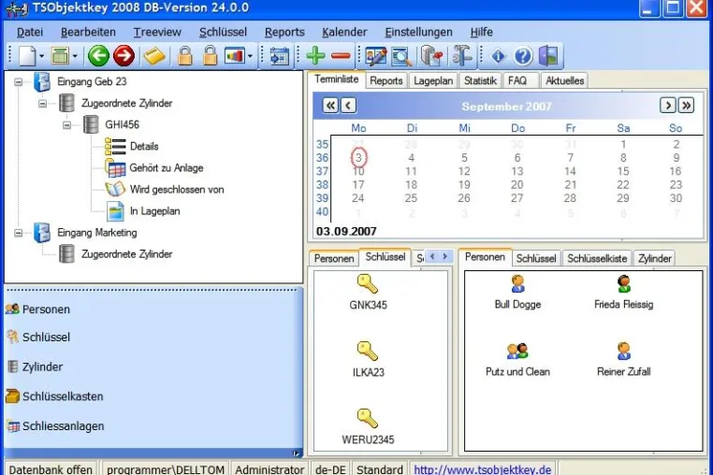Click the calendar toolbar icon
Viewport: 713px width, 475px height.
(x=279, y=56)
